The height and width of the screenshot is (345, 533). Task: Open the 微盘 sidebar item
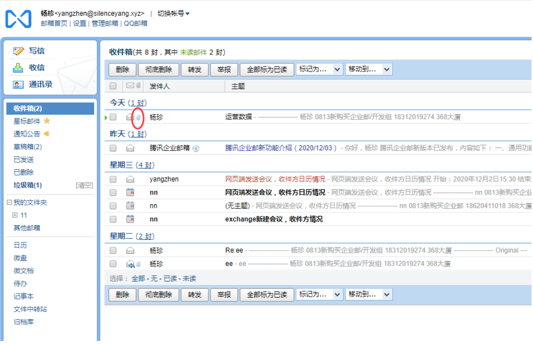click(x=20, y=258)
